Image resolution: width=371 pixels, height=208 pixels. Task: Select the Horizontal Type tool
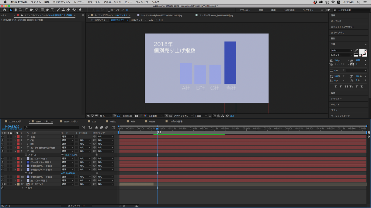click(x=52, y=10)
